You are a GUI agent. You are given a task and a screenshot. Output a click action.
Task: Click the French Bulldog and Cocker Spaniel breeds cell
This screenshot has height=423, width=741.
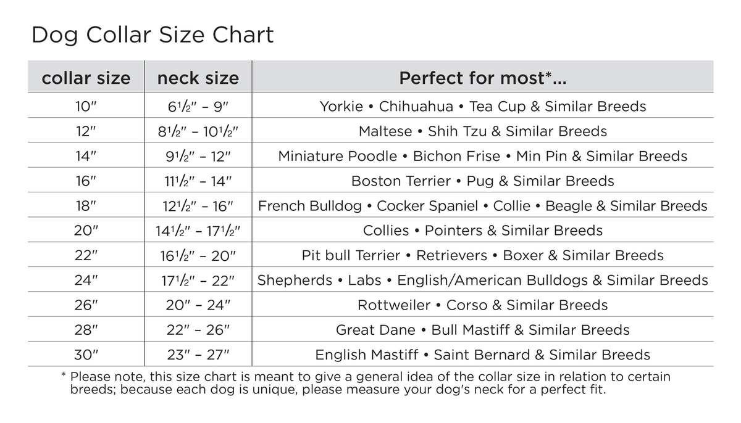[x=482, y=205]
